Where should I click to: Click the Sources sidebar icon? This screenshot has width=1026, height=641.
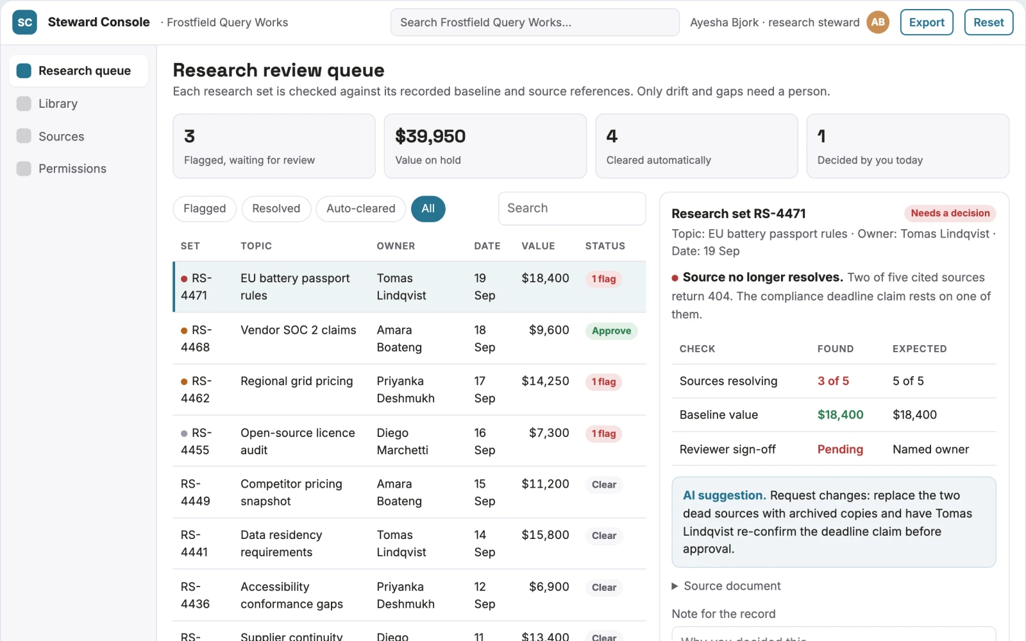[24, 136]
